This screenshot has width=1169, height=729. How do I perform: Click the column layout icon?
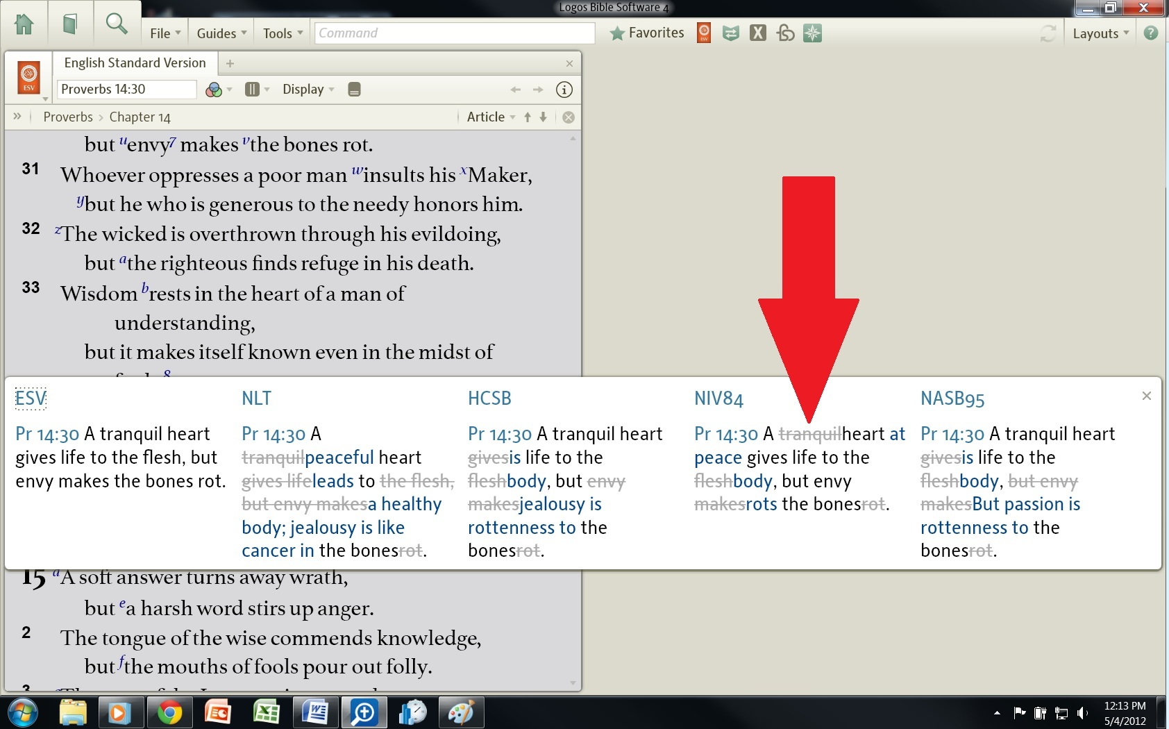(x=252, y=89)
